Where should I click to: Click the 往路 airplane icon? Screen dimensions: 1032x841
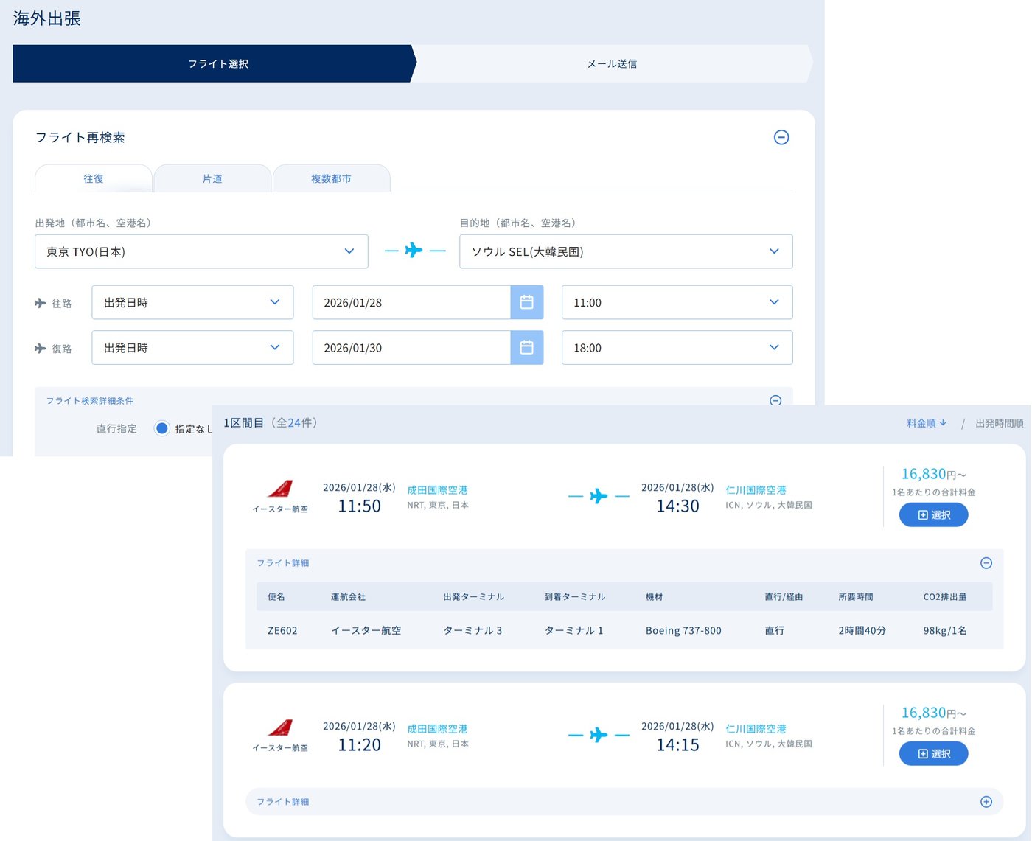click(41, 303)
